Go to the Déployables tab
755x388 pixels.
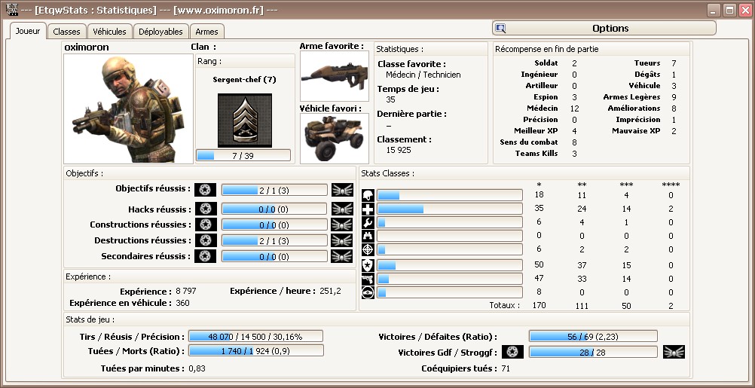pyautogui.click(x=160, y=32)
